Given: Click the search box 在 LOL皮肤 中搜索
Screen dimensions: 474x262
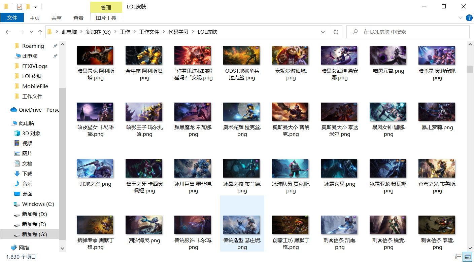Looking at the screenshot, I should coord(408,32).
